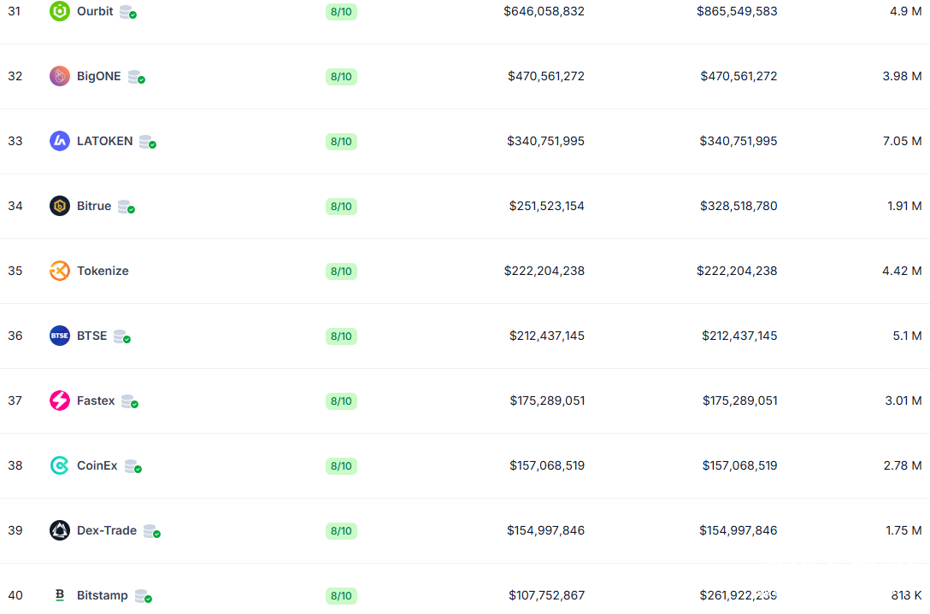Image resolution: width=930 pixels, height=614 pixels.
Task: Click the reserves icon next to LATOKEN
Action: point(147,142)
